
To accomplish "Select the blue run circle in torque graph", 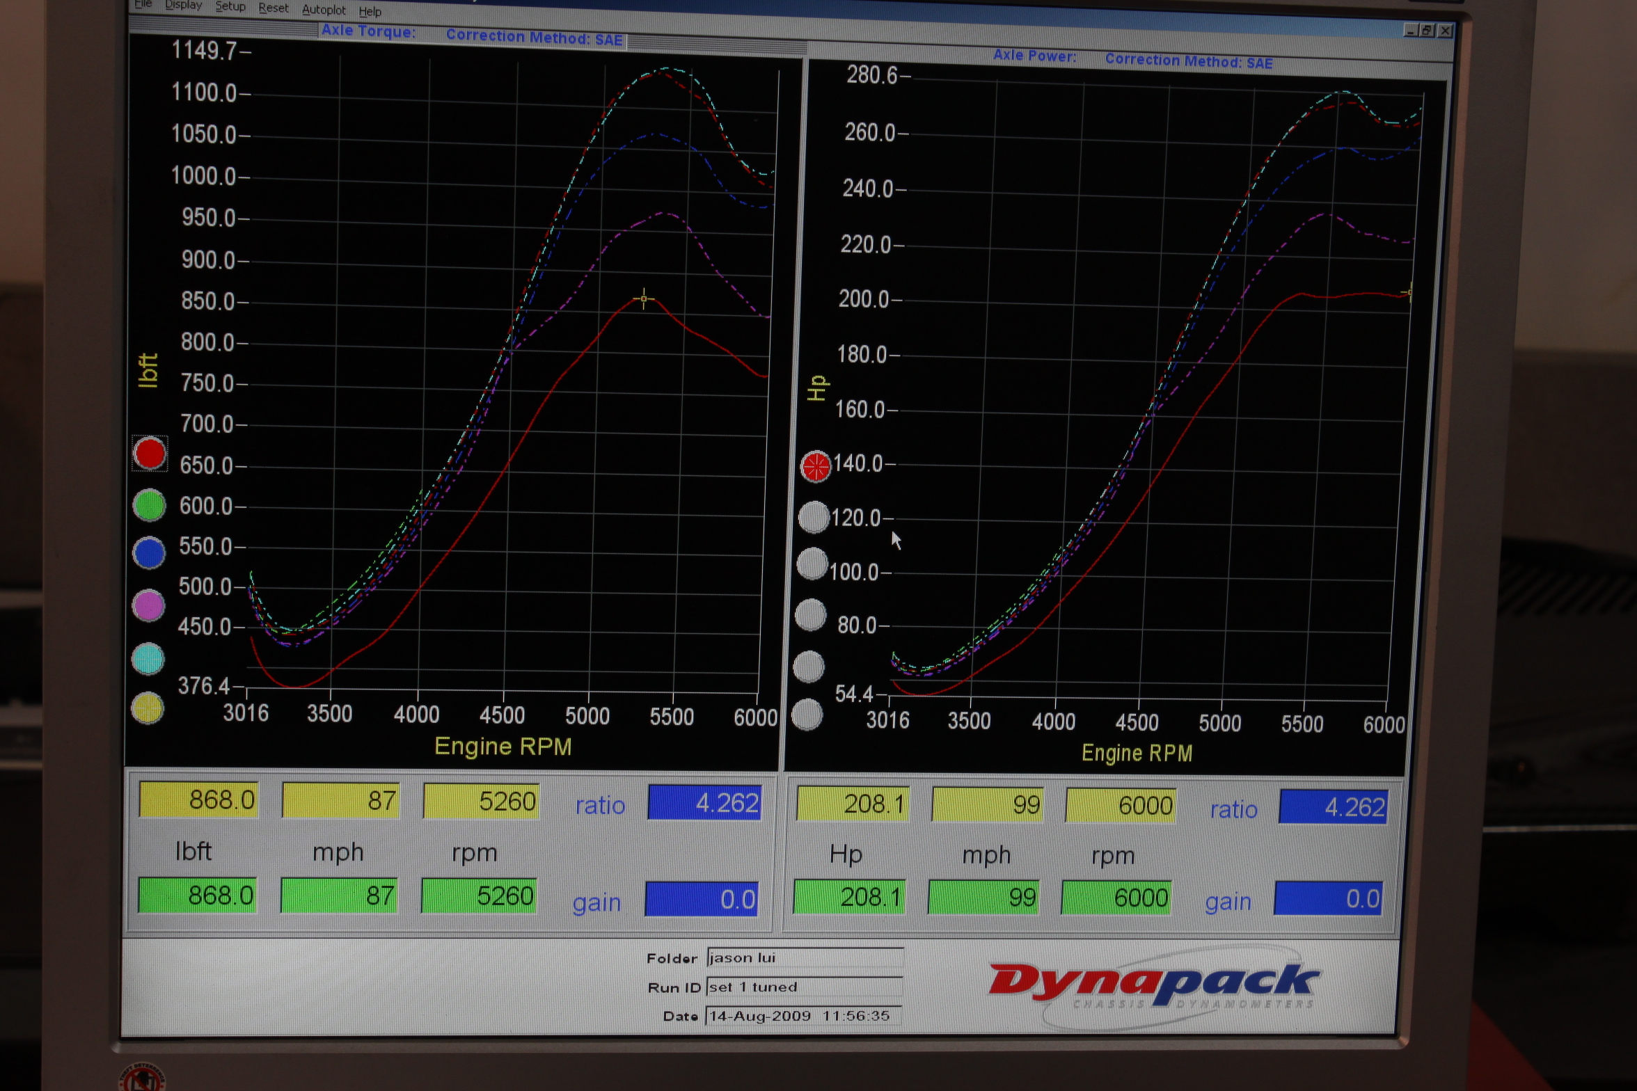I will pyautogui.click(x=148, y=553).
